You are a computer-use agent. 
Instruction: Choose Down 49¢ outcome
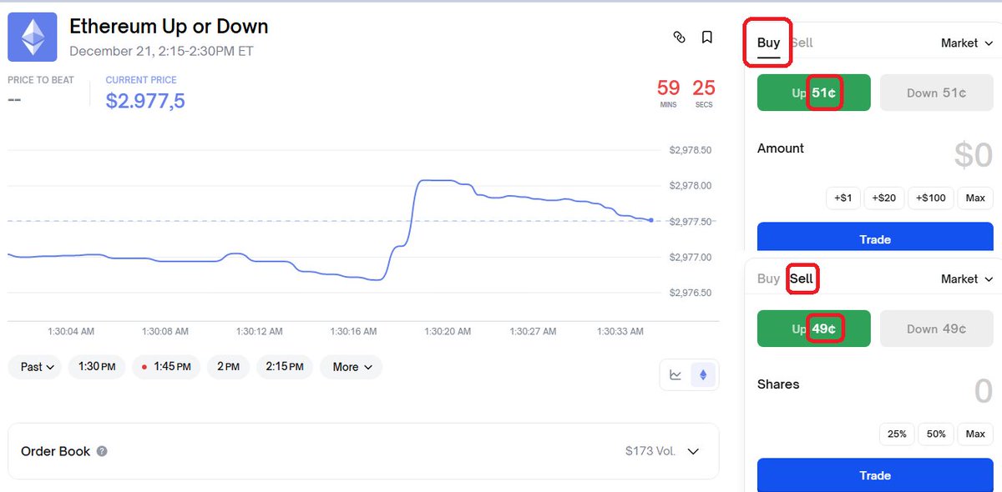coord(937,329)
